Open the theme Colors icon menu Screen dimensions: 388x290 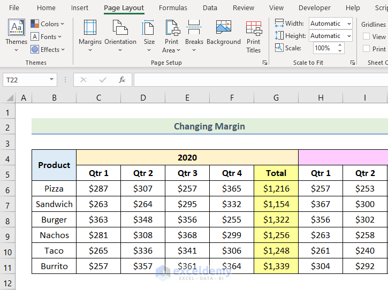[x=35, y=24]
